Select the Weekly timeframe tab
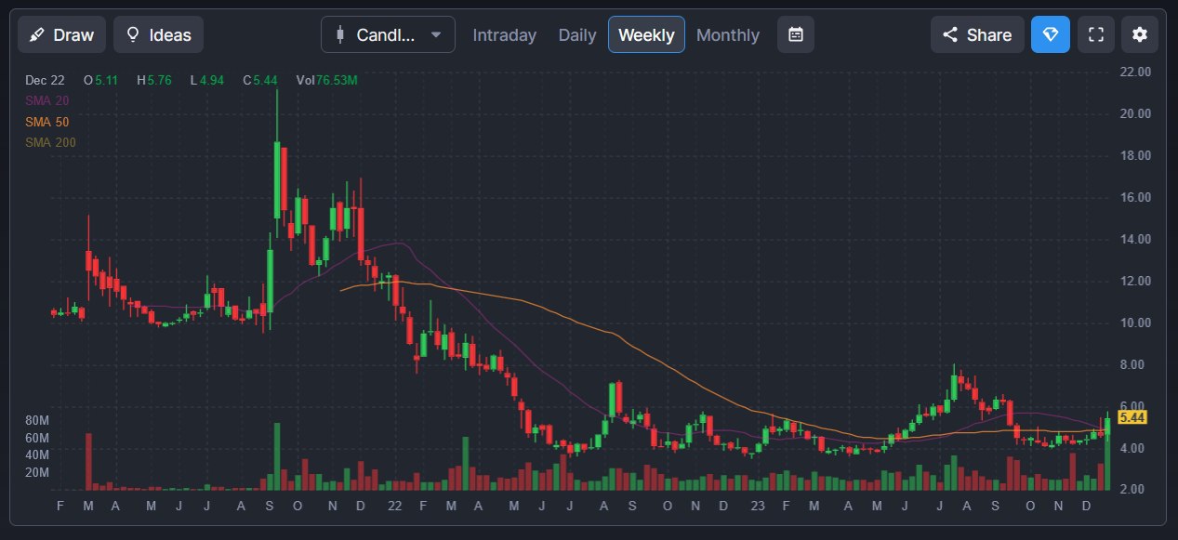This screenshot has width=1178, height=540. click(646, 34)
